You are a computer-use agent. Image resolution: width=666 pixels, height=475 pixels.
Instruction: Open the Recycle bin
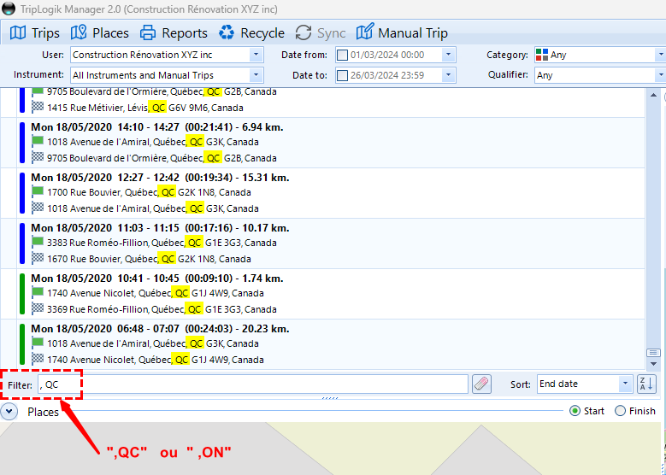[251, 33]
